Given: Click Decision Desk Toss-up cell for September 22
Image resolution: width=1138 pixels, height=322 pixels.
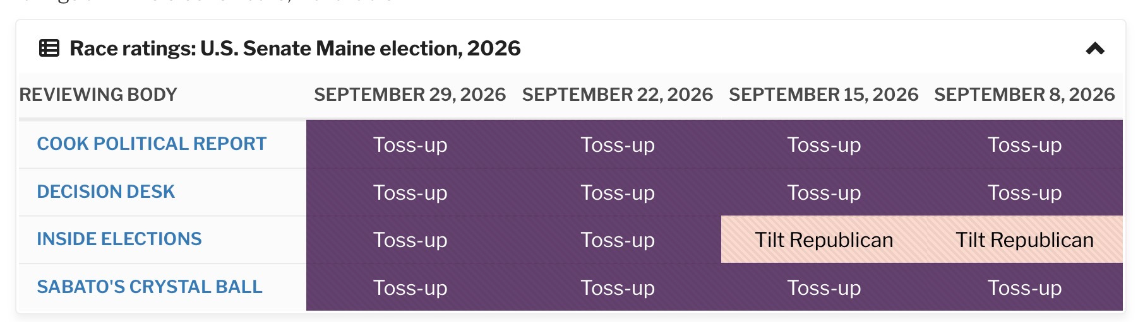Looking at the screenshot, I should [x=618, y=192].
